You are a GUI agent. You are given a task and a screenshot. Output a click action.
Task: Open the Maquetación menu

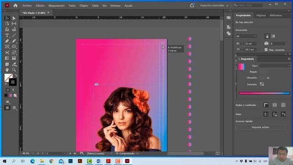click(56, 5)
